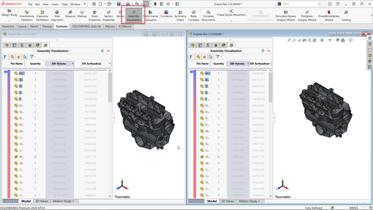Click the Zoom to Fit icon in Rev 2 viewport
The height and width of the screenshot is (210, 373).
[x=289, y=40]
